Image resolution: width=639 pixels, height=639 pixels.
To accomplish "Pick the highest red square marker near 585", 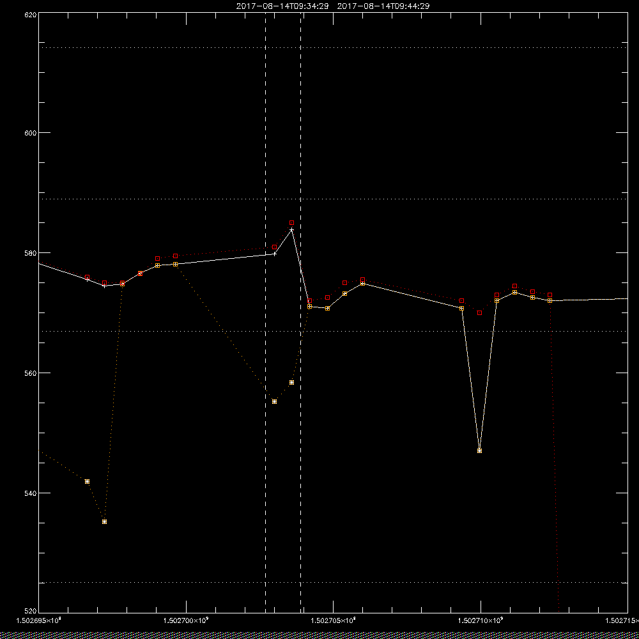I will (292, 223).
